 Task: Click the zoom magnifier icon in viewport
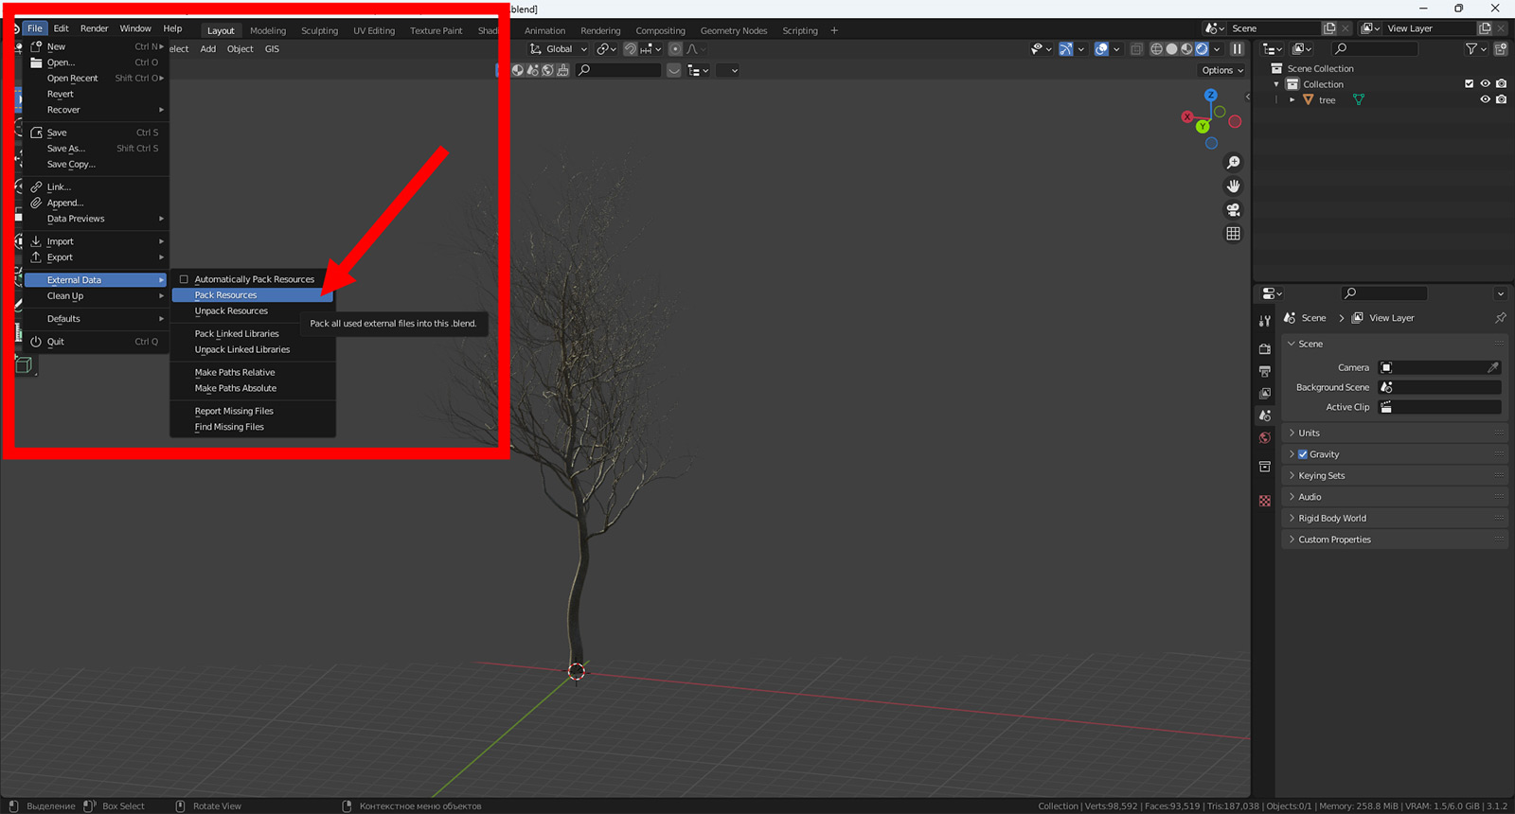click(1233, 163)
